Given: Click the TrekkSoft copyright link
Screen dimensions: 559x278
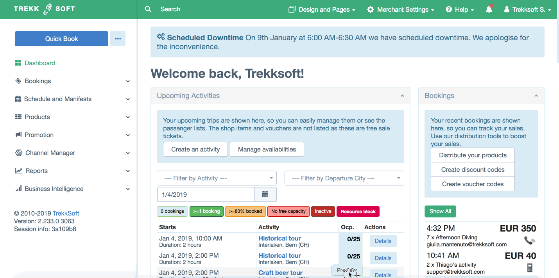Looking at the screenshot, I should pyautogui.click(x=66, y=213).
